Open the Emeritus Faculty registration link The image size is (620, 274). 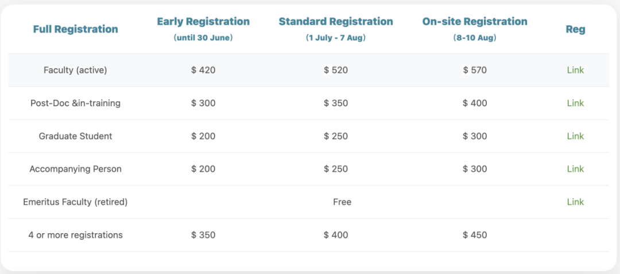pos(575,202)
